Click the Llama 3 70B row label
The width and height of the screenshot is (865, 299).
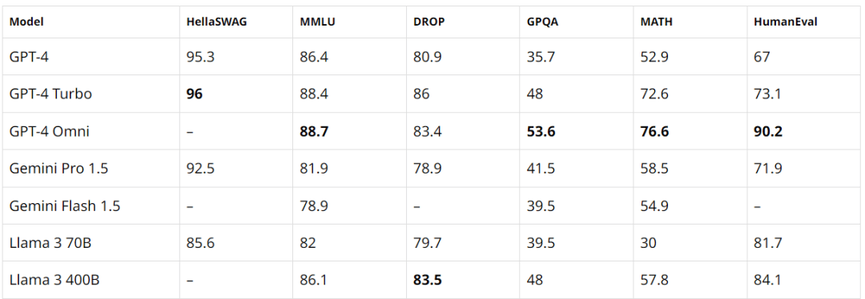pos(50,242)
